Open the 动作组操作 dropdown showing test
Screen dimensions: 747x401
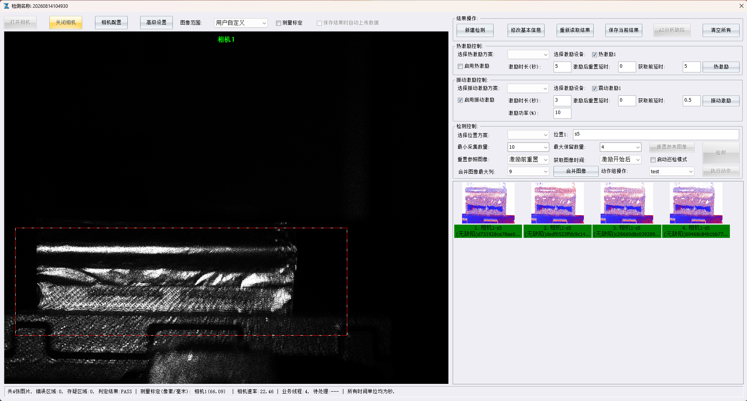672,172
